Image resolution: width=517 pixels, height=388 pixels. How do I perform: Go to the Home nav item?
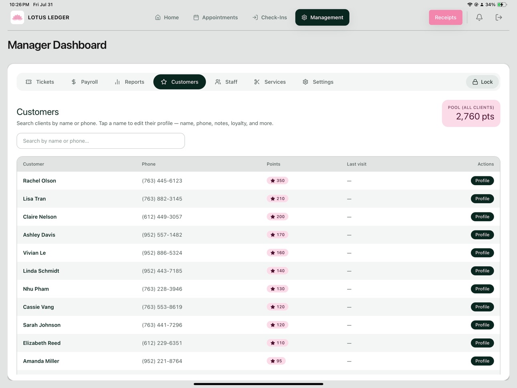pos(167,17)
